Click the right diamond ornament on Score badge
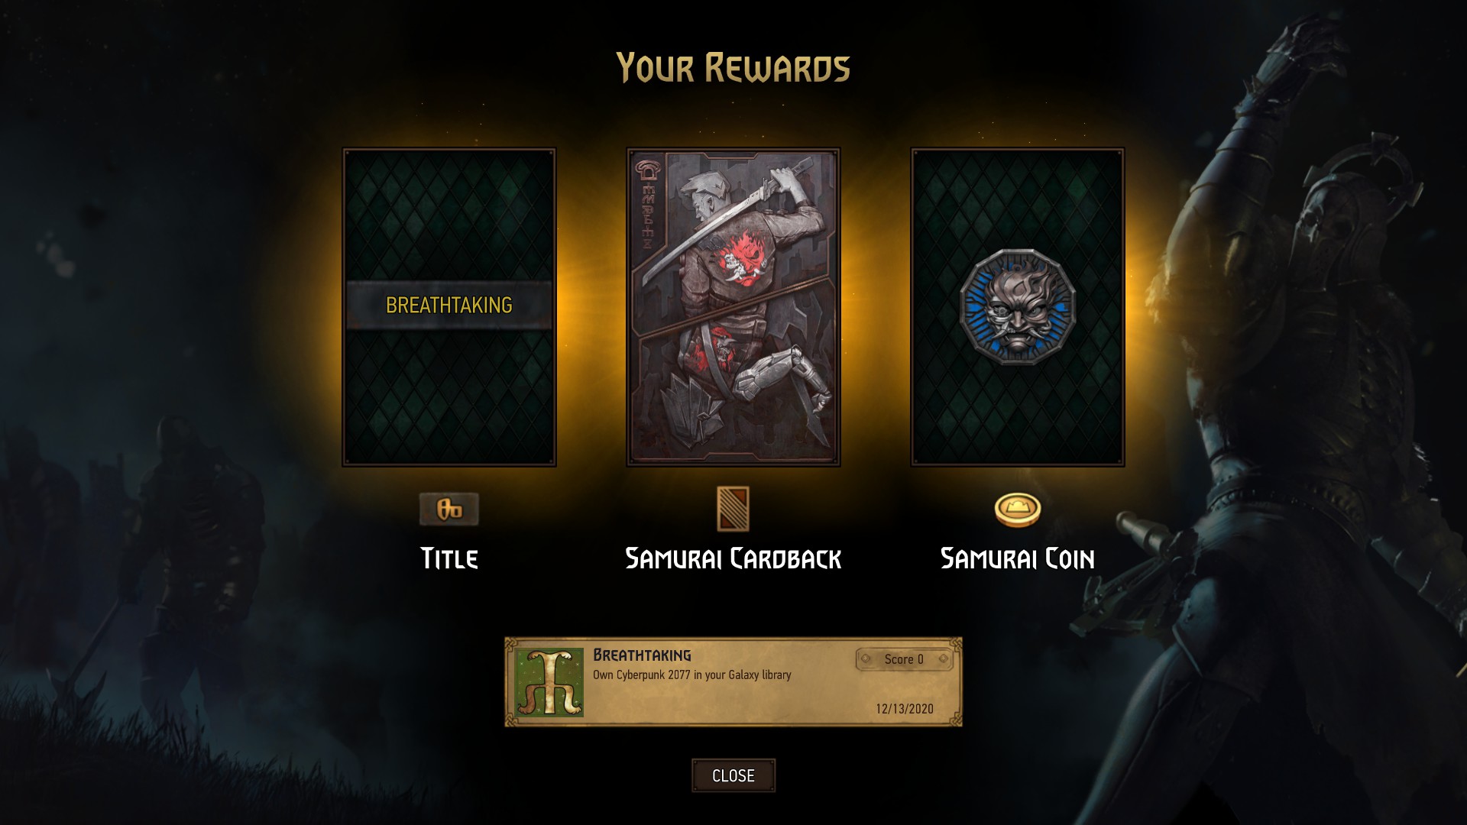The image size is (1467, 825). tap(944, 658)
